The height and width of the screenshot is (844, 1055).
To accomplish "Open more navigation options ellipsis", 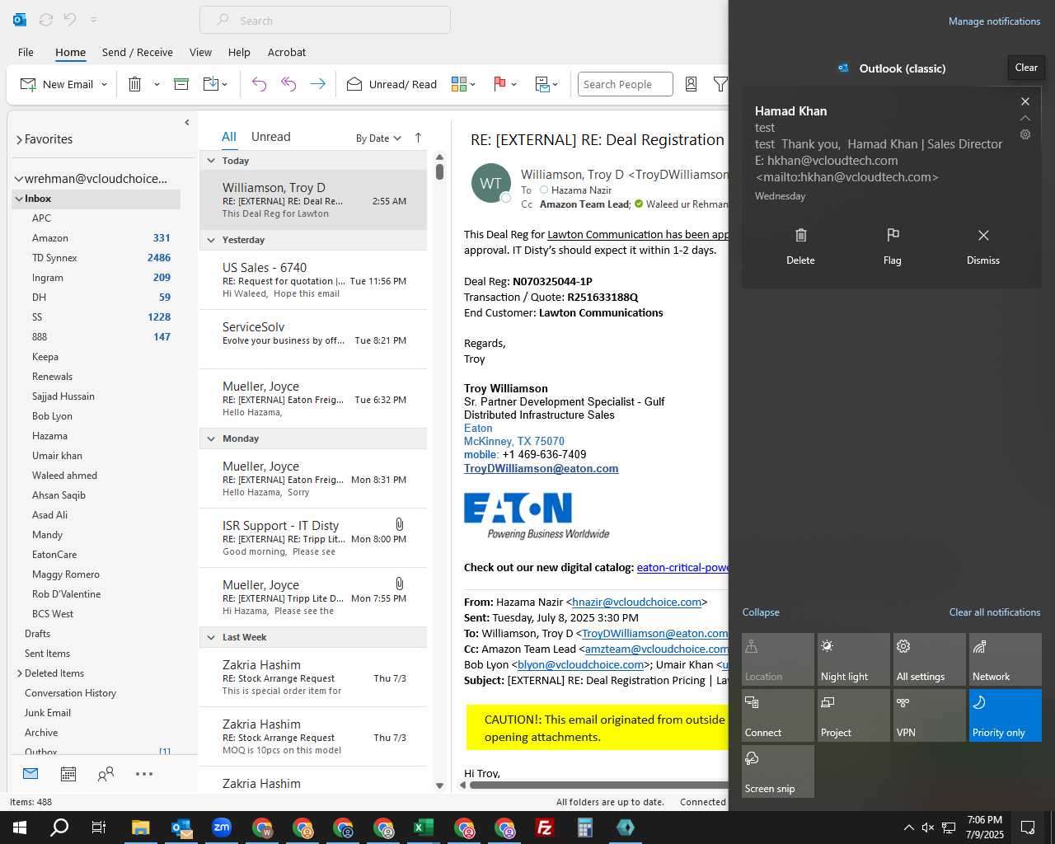I will click(x=144, y=774).
